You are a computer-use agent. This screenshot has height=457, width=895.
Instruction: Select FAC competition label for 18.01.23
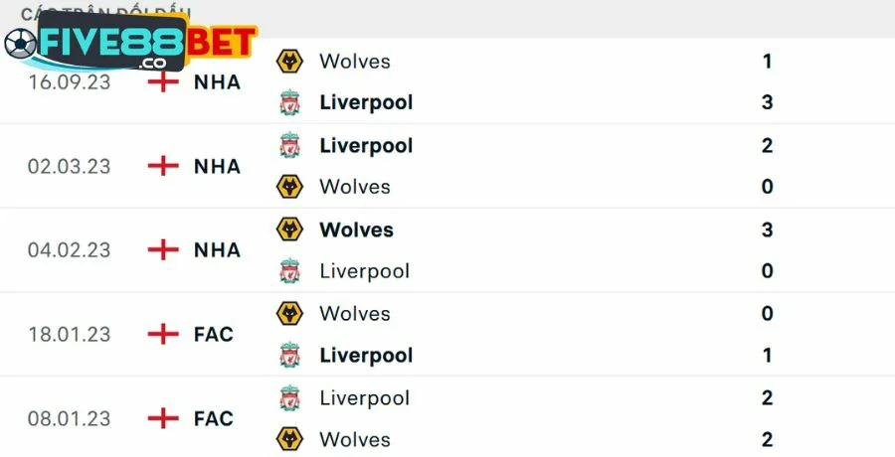214,335
